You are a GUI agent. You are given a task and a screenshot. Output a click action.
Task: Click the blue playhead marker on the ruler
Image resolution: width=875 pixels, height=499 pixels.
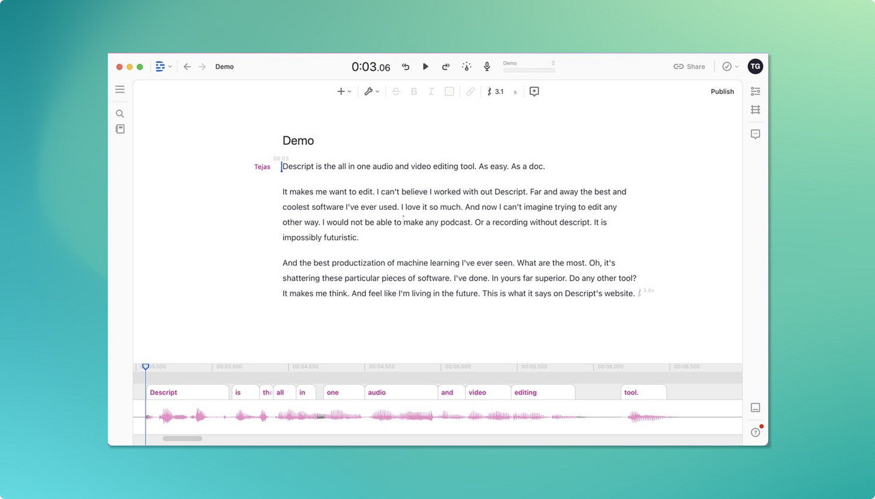point(145,366)
